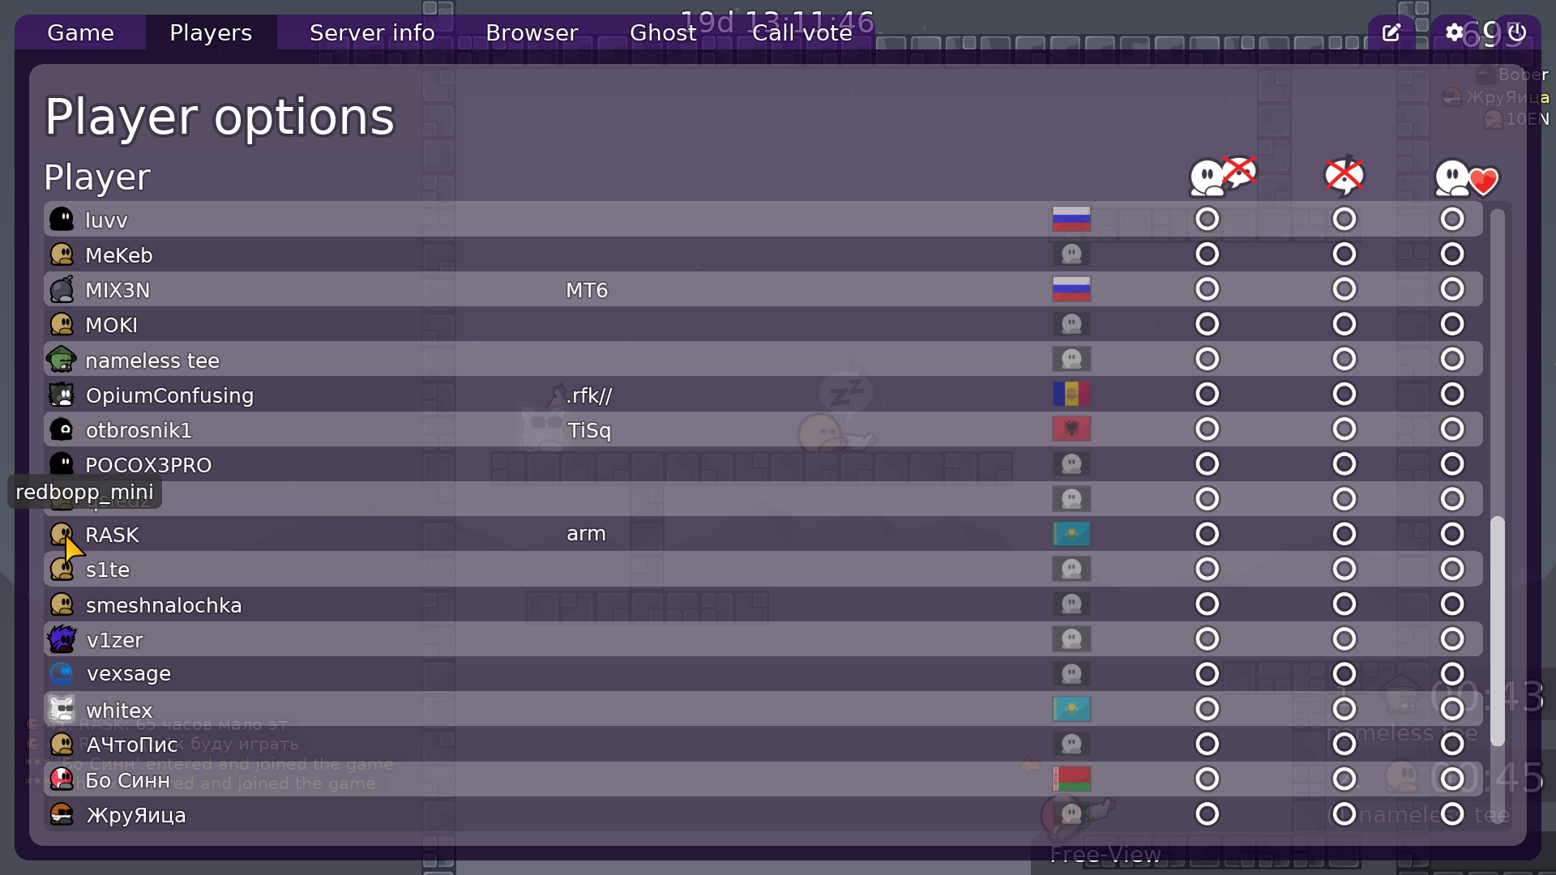Mute chat from s1te

(x=1207, y=569)
